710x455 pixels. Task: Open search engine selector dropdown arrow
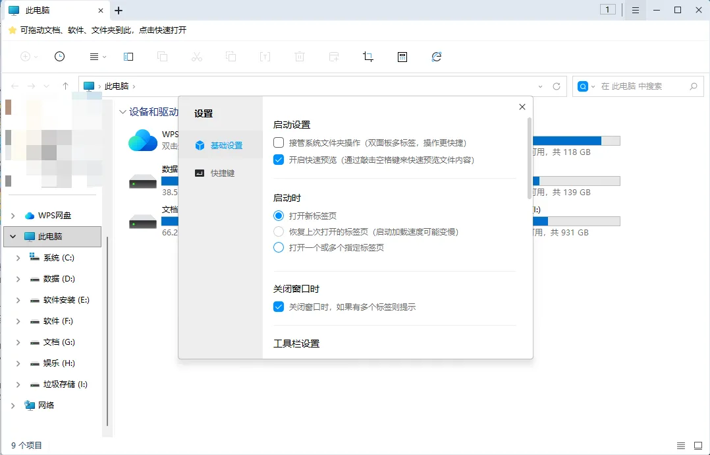pos(593,86)
